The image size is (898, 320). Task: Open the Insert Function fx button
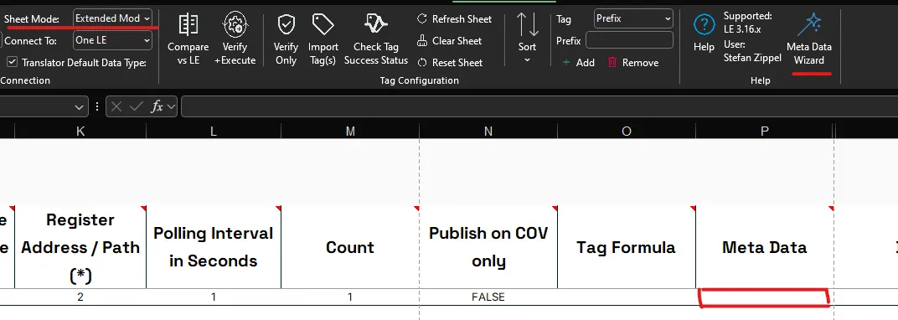(x=157, y=107)
